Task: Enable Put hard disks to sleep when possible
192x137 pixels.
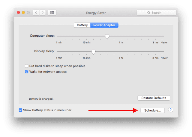Action: coord(27,66)
